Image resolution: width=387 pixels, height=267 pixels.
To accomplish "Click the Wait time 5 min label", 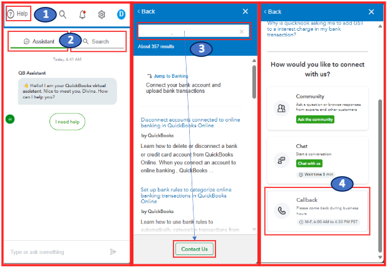I will pos(316,174).
